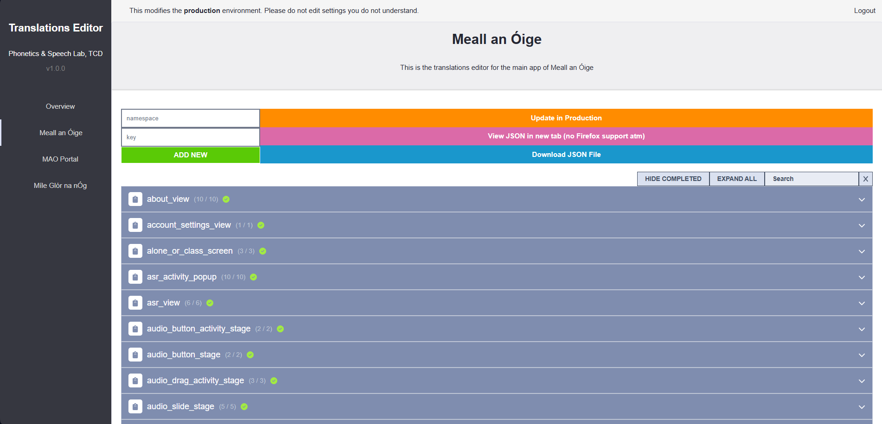The width and height of the screenshot is (882, 424).
Task: Clear the search with the X button
Action: point(865,179)
